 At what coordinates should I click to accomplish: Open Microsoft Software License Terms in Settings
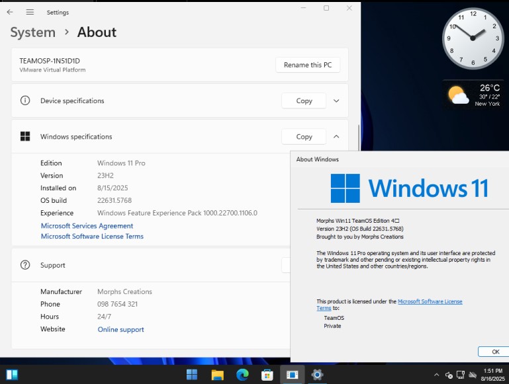pyautogui.click(x=92, y=236)
